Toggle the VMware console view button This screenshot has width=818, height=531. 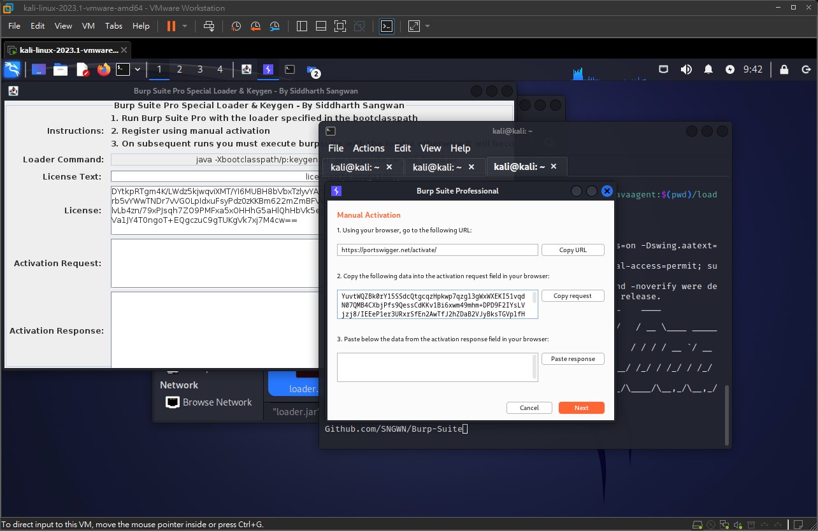(387, 26)
